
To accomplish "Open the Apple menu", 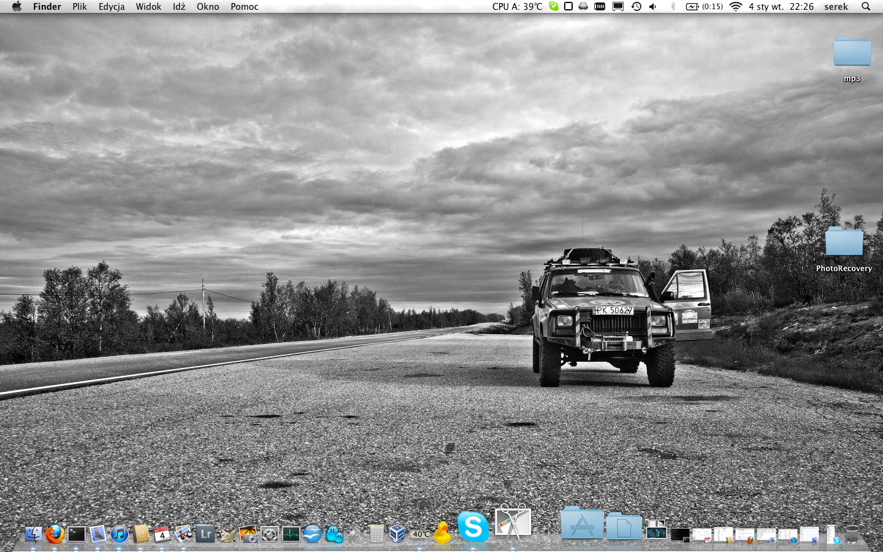I will 17,6.
